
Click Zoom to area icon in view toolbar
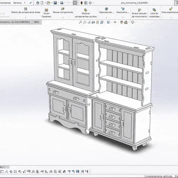[85, 22]
